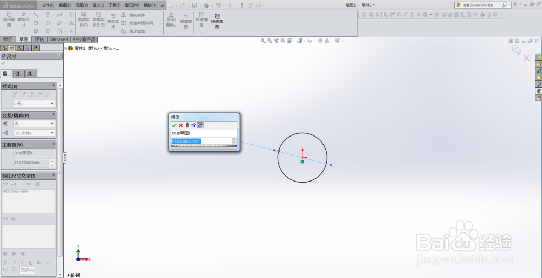This screenshot has width=542, height=278.
Task: Click Convert Entities (转换实体引用)
Action: pos(99,20)
